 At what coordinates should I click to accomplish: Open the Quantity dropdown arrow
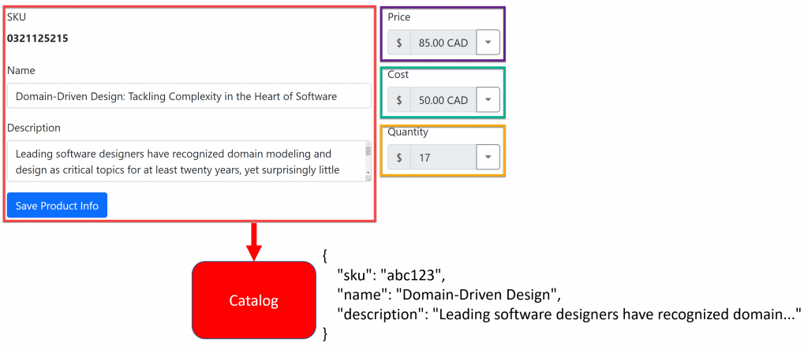[x=488, y=158]
